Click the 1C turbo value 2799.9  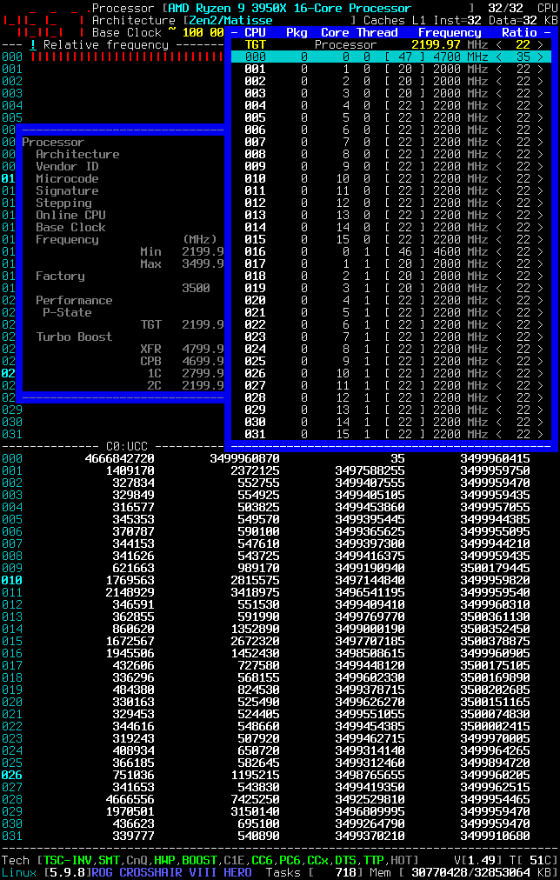(x=203, y=373)
